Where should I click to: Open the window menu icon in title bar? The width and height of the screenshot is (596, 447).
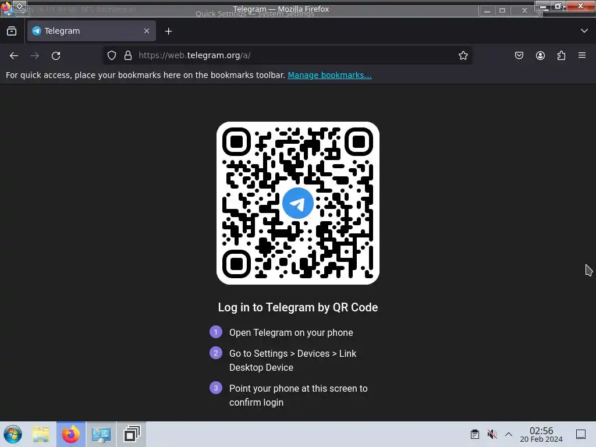(6, 8)
